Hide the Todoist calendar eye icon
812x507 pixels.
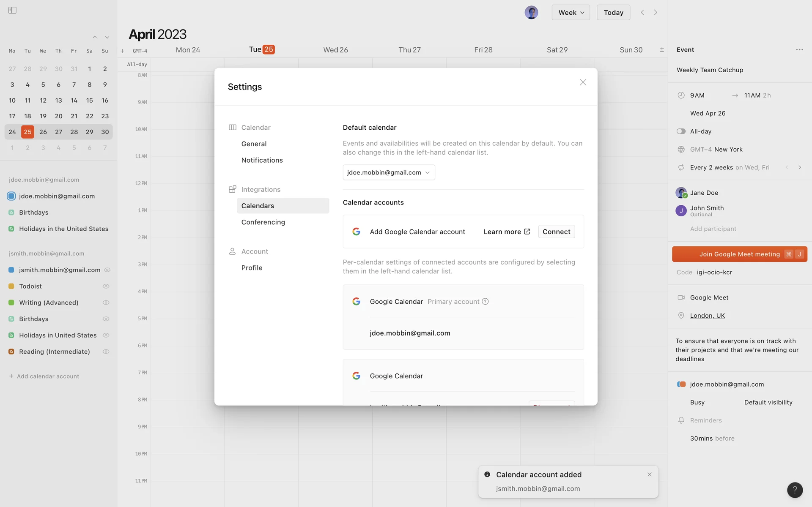(106, 286)
